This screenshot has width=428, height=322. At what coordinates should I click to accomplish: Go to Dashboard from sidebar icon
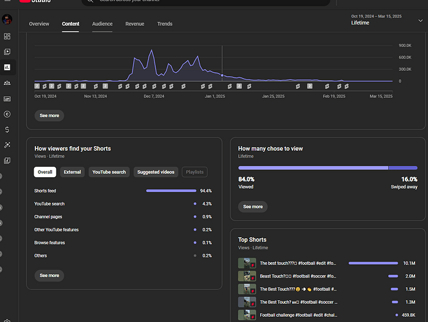[7, 36]
